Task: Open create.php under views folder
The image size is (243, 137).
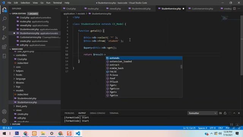Action: (23, 114)
